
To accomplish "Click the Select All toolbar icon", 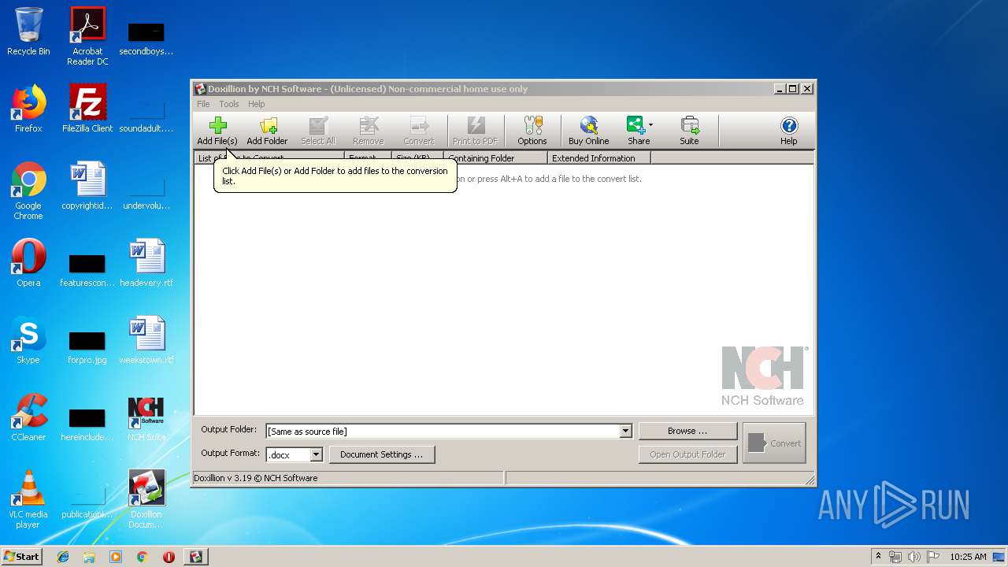I will coord(318,131).
